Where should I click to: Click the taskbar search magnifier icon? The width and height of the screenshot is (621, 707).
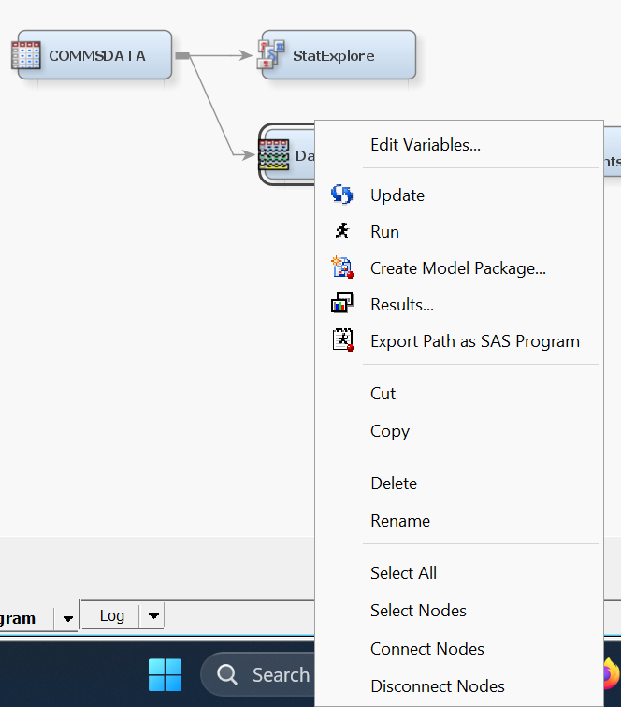227,675
